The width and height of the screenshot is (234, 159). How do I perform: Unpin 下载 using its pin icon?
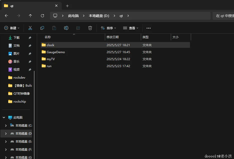tap(30, 38)
